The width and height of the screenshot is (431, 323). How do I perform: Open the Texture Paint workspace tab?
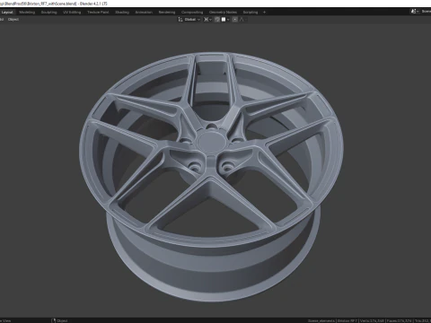[x=98, y=13]
